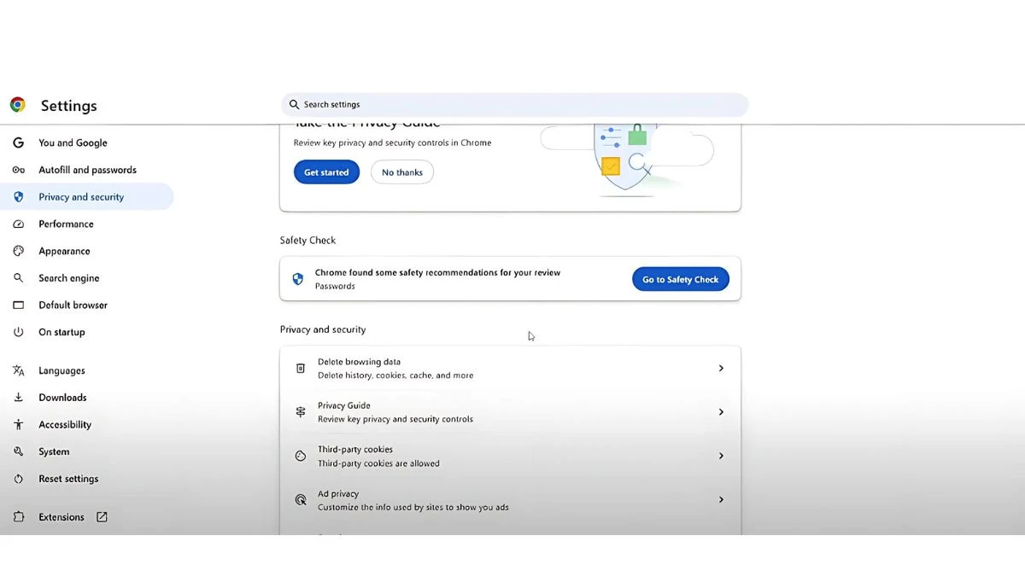Image resolution: width=1025 pixels, height=576 pixels.
Task: Click the external-link icon next to Extensions
Action: (102, 517)
